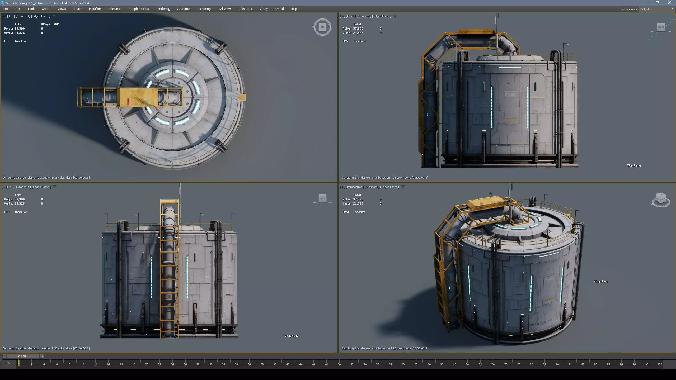Open the [Left] point-of-view viewport label menu
Image resolution: width=676 pixels, height=380 pixels.
point(11,187)
